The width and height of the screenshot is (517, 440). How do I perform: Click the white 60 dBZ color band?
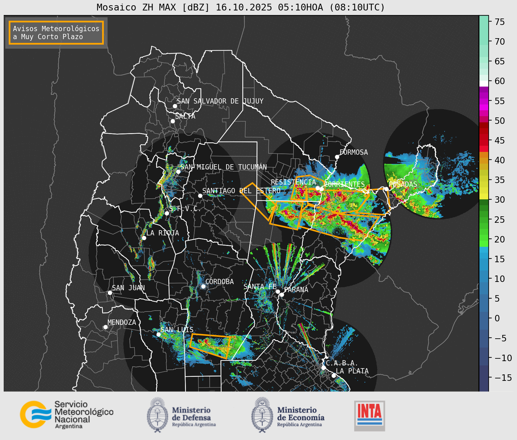[484, 84]
